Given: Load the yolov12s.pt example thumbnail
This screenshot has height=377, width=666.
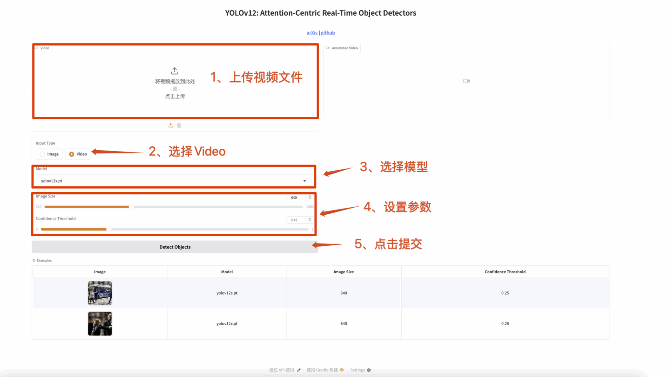Looking at the screenshot, I should coord(100,293).
